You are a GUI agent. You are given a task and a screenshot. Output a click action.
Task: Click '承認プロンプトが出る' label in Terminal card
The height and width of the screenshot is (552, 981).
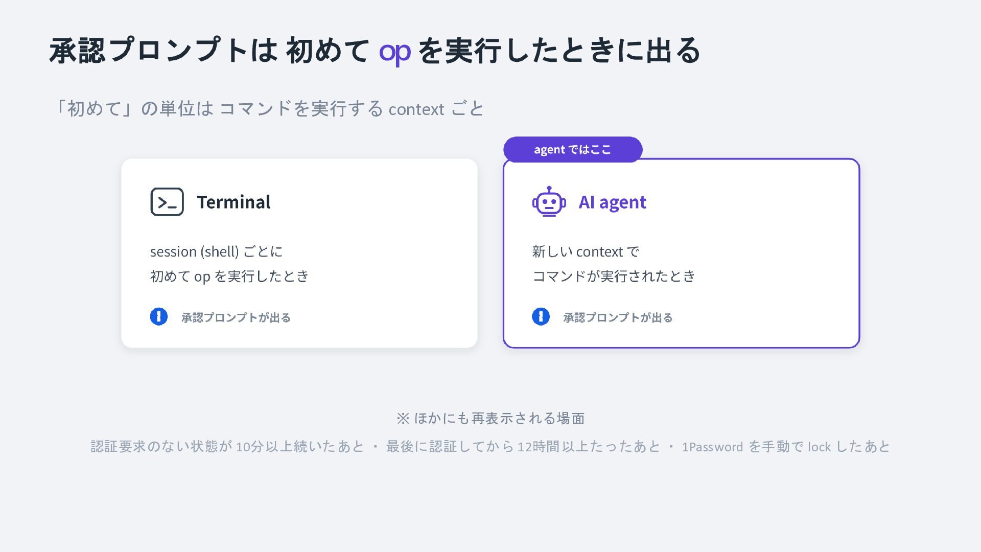[x=236, y=317]
